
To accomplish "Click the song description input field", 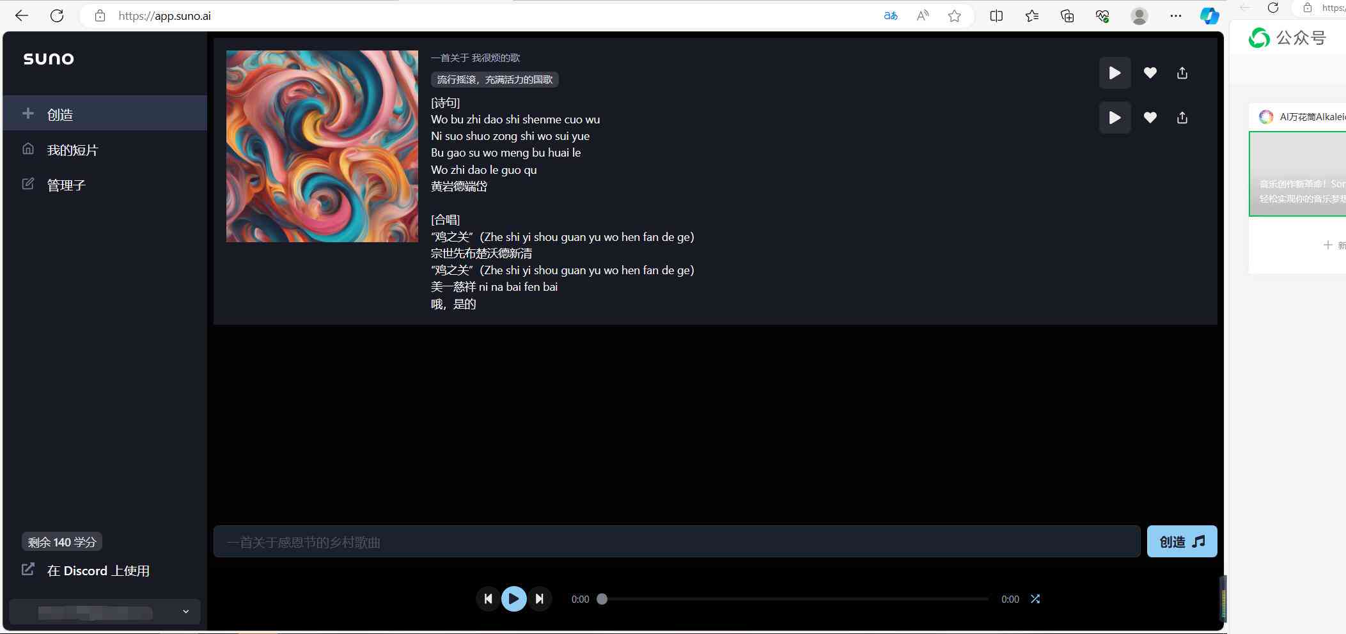I will [x=677, y=542].
